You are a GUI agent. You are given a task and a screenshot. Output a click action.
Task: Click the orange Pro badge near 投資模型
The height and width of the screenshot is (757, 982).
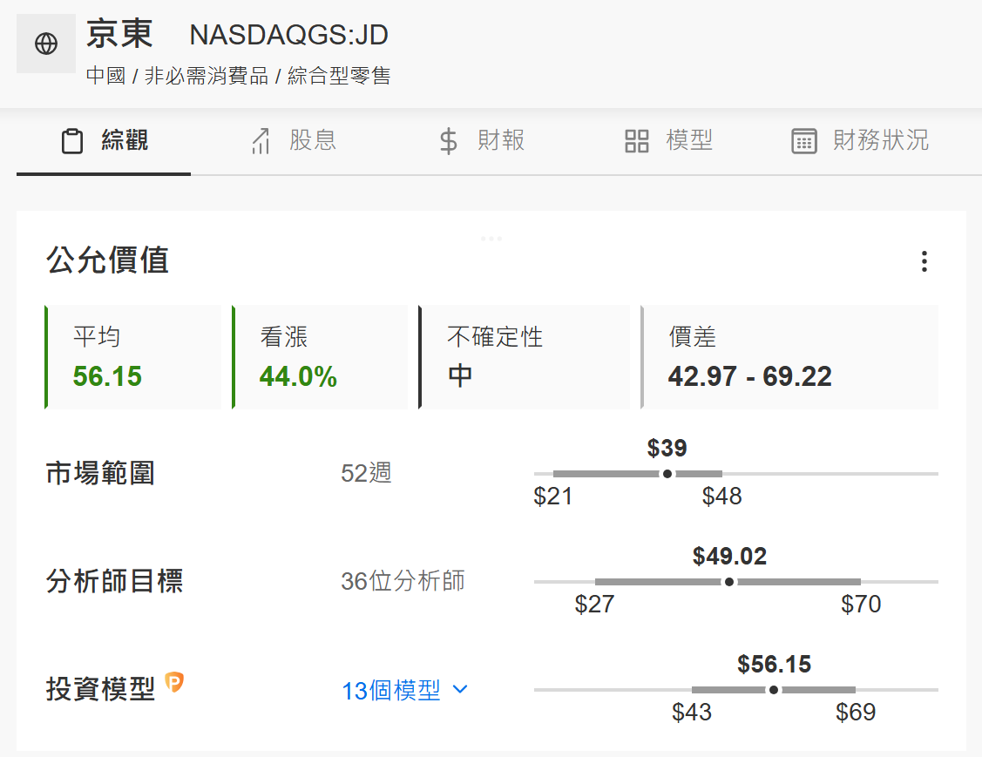(x=174, y=683)
